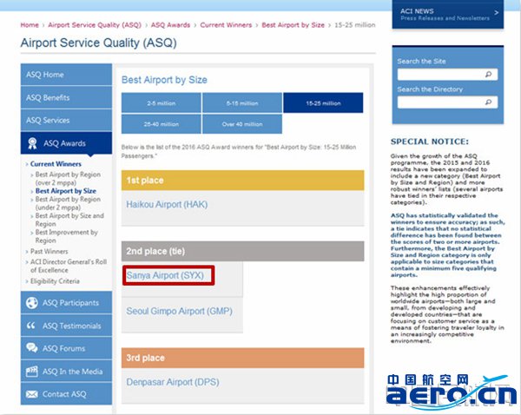Open Eligibility Criteria sidebar item
The image size is (521, 415).
55,281
